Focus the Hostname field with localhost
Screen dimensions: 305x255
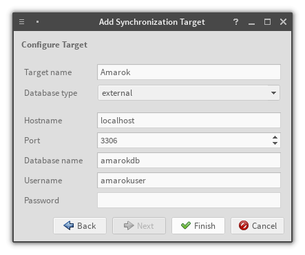pyautogui.click(x=189, y=121)
